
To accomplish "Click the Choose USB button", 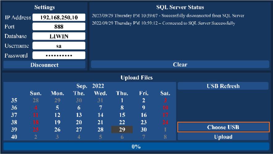I will click(x=223, y=127).
